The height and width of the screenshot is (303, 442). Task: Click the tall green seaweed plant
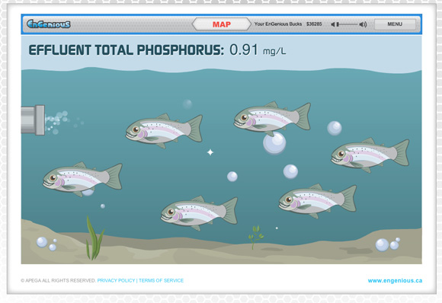pyautogui.click(x=94, y=238)
